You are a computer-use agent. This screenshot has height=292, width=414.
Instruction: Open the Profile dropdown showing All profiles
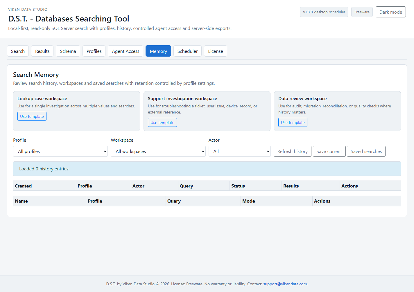[60, 151]
